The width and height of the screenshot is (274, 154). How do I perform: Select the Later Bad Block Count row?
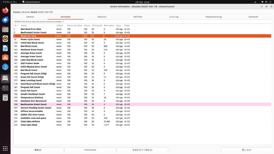click(x=142, y=60)
